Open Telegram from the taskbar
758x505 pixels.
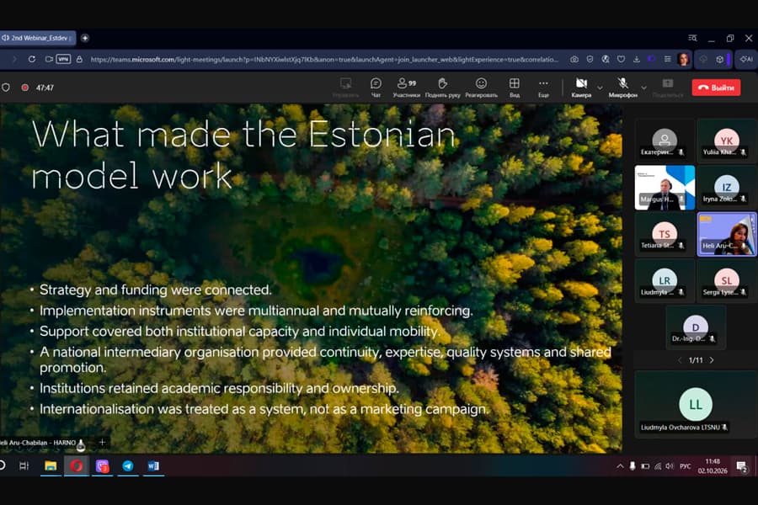pos(128,465)
